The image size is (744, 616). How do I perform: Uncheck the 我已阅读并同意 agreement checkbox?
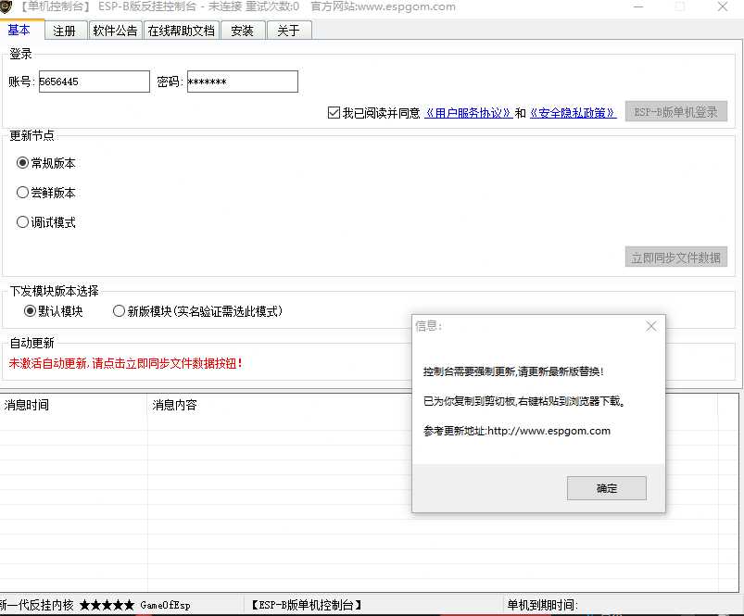coord(332,112)
